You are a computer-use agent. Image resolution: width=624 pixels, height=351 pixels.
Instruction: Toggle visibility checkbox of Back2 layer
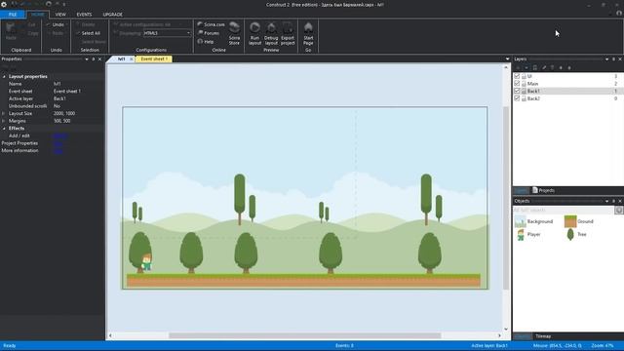(517, 98)
